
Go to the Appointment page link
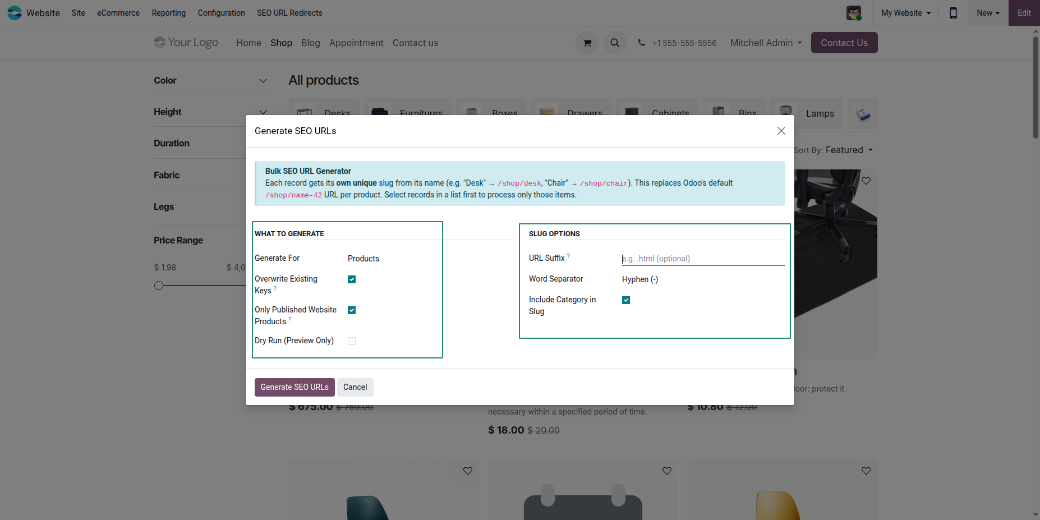coord(356,43)
